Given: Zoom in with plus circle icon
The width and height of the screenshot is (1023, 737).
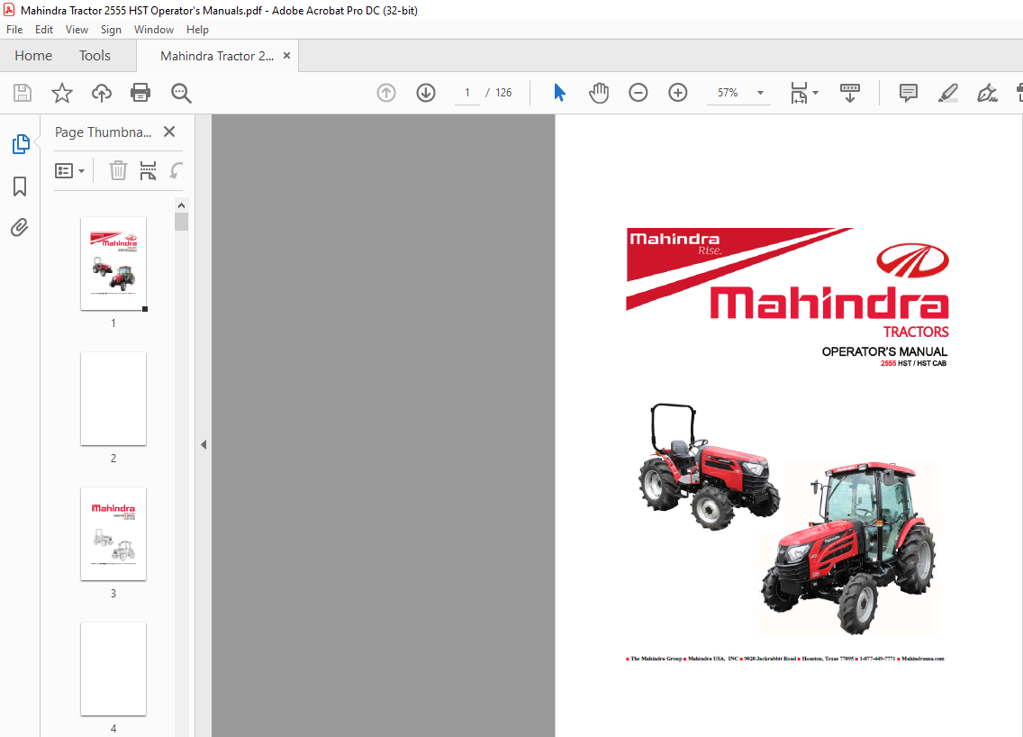Looking at the screenshot, I should [678, 93].
